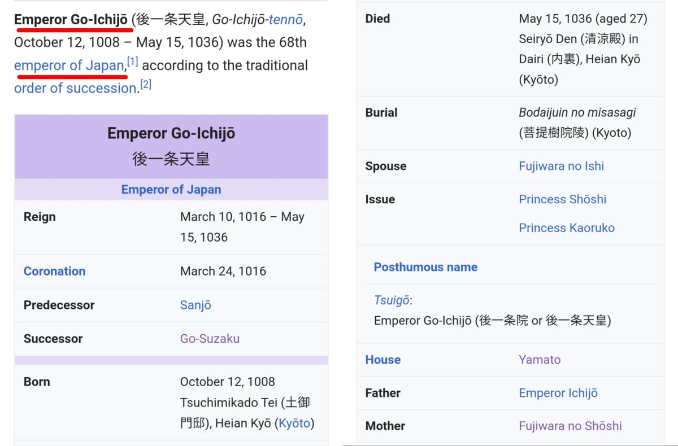Open footnote reference [1]
Screen dimensions: 678x446
click(132, 62)
